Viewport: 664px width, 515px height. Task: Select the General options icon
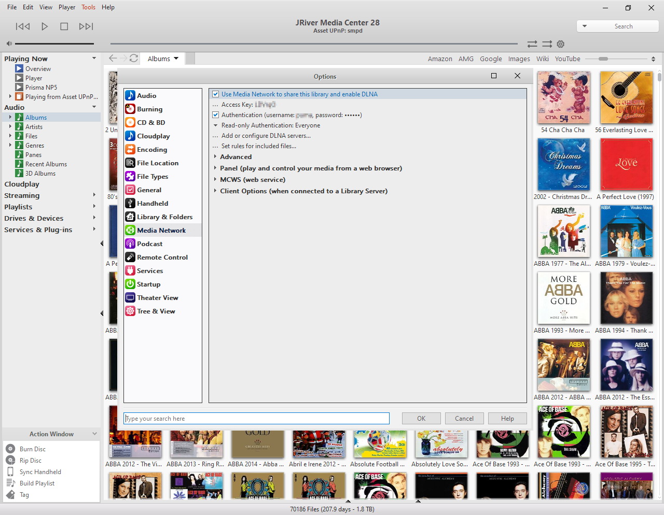pos(130,190)
